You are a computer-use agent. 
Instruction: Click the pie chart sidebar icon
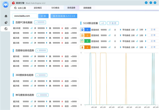point(6,22)
